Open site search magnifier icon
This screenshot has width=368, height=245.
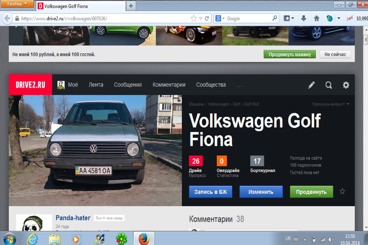click(329, 85)
